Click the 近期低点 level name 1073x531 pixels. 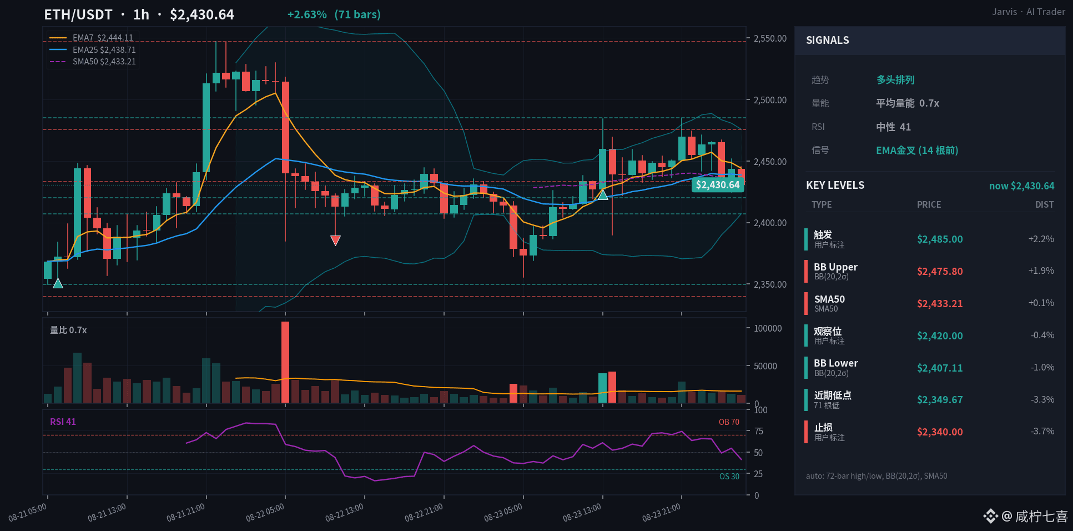pos(833,395)
